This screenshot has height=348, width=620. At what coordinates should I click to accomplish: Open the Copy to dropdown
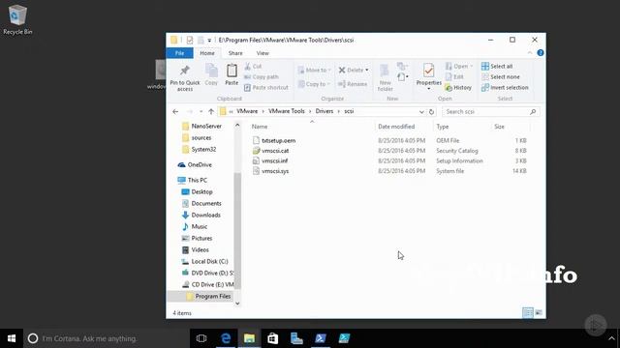coord(314,84)
